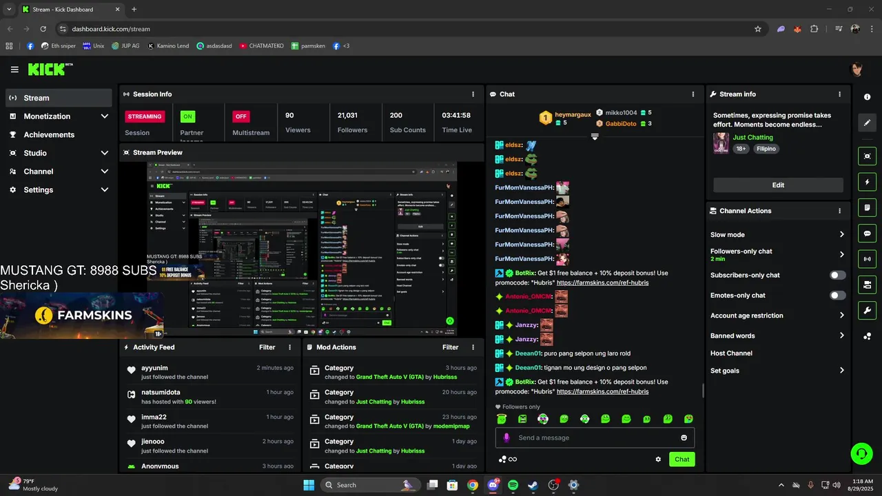Click Host Channel in Channel Actions
Viewport: 882px width, 496px height.
[x=731, y=353]
